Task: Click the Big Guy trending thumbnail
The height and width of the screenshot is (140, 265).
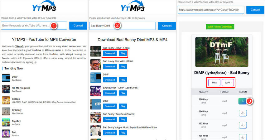Action: coord(6,123)
